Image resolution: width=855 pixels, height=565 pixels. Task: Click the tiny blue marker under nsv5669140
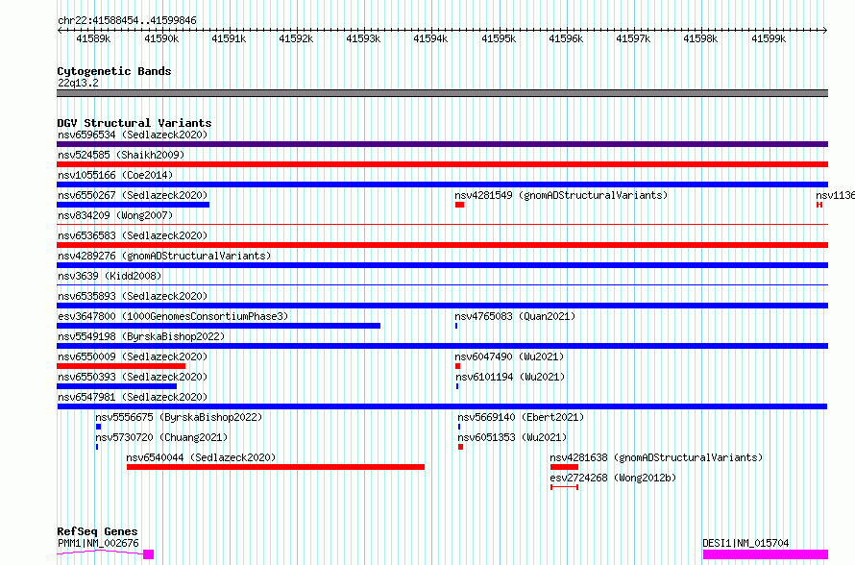[x=459, y=427]
